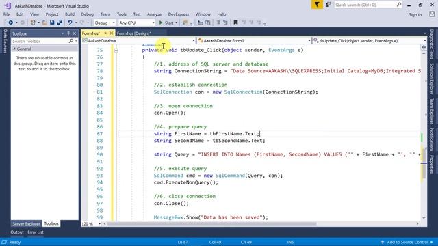
Task: Pin the Toolbox panel with pushpin icon
Action: point(68,33)
